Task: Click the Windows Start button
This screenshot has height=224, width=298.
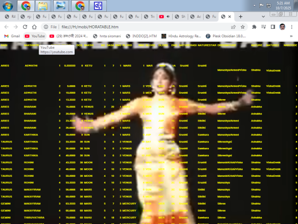Action: [x=8, y=6]
